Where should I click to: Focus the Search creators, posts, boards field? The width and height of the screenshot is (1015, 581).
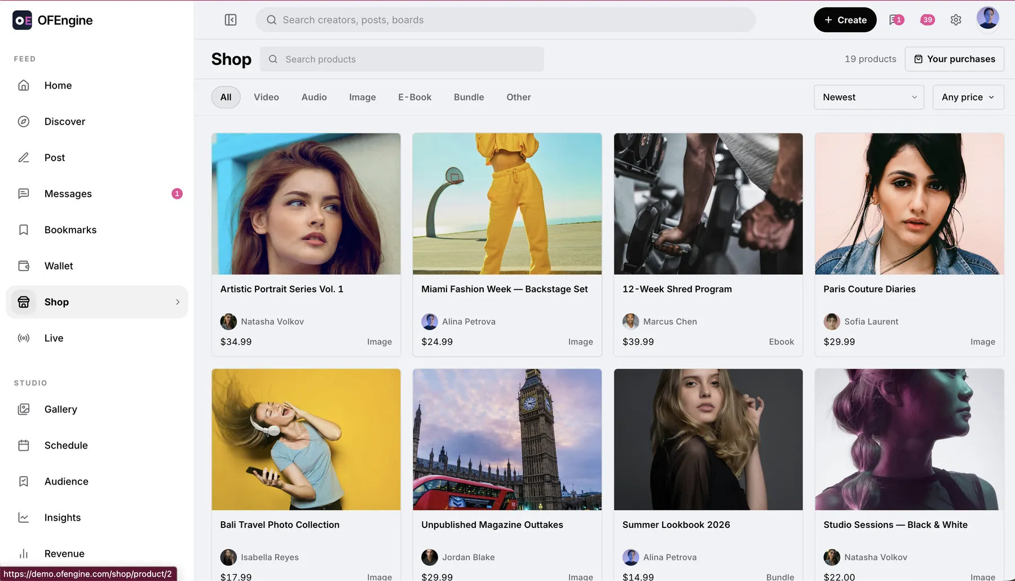[x=505, y=20]
